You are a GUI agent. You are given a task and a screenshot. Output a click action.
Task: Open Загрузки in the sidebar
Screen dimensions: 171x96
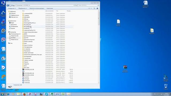13,13
